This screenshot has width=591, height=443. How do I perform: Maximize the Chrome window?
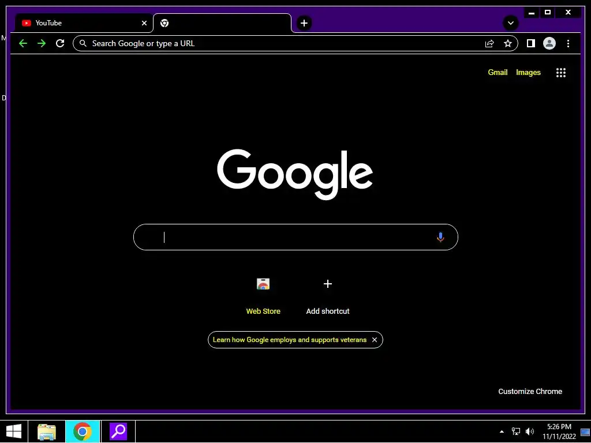point(548,13)
